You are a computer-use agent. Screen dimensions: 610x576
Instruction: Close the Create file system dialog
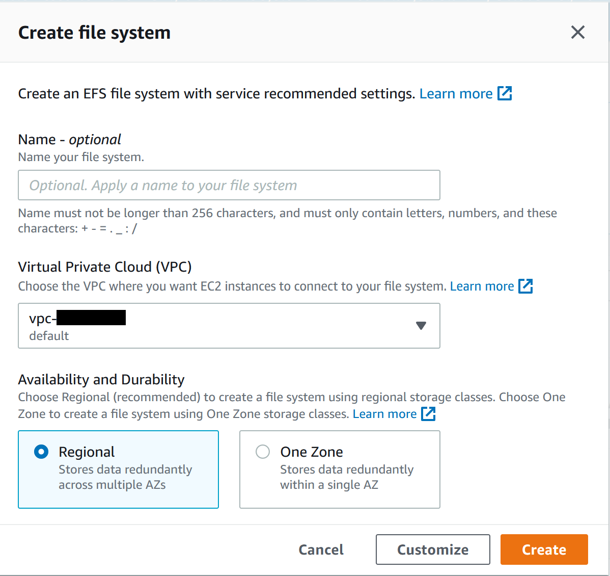578,33
